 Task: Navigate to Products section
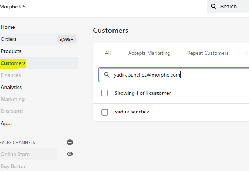click(11, 51)
